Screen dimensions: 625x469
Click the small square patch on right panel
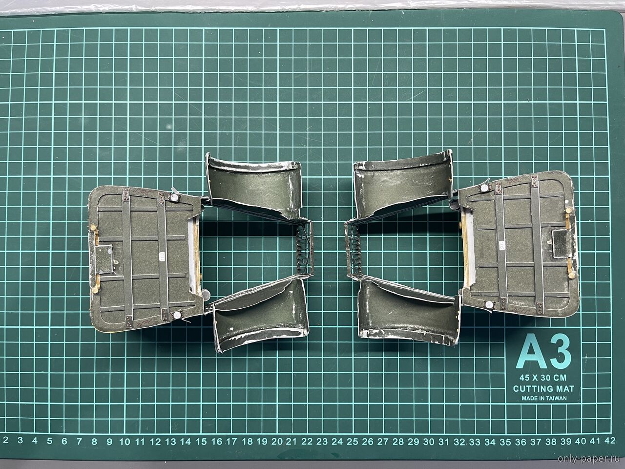(562, 243)
